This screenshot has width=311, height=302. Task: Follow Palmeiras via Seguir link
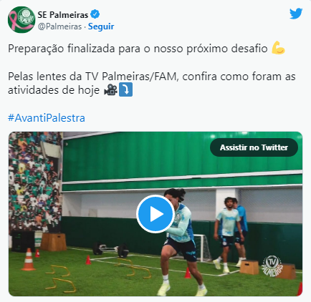tap(101, 26)
